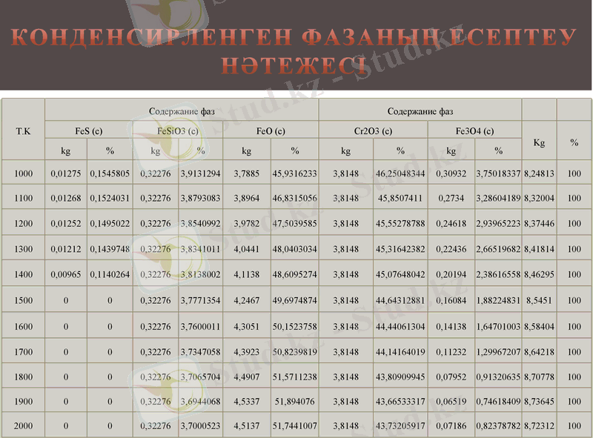Select the cell showing 8,5451

539,300
